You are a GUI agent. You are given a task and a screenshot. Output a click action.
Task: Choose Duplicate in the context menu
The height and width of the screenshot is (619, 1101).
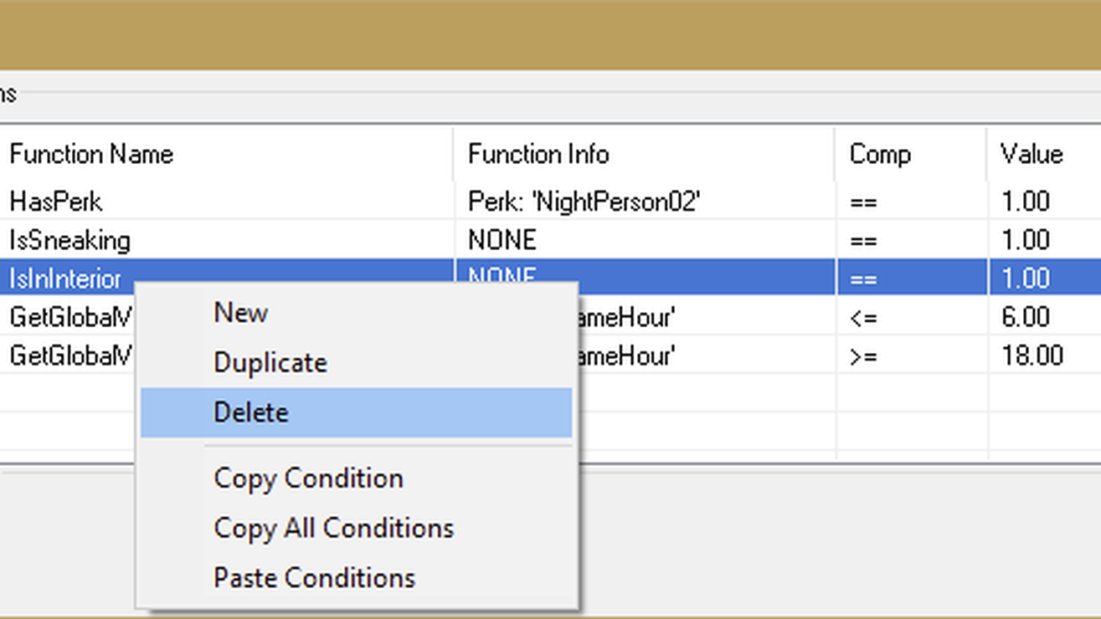[x=270, y=363]
